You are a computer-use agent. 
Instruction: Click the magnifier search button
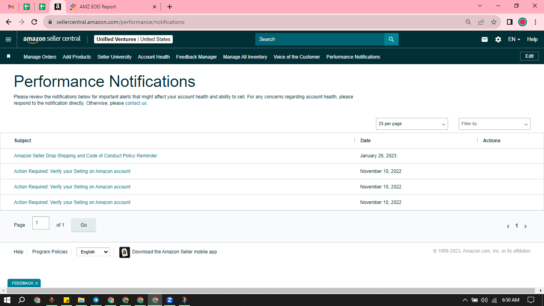coord(391,39)
